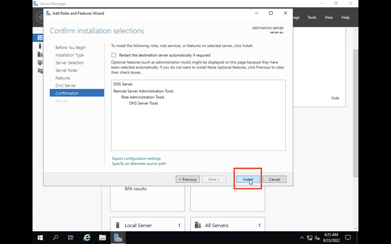Open File Explorer from the taskbar
391x244 pixels.
tap(102, 238)
